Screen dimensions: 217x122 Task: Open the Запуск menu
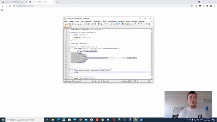click(127, 21)
